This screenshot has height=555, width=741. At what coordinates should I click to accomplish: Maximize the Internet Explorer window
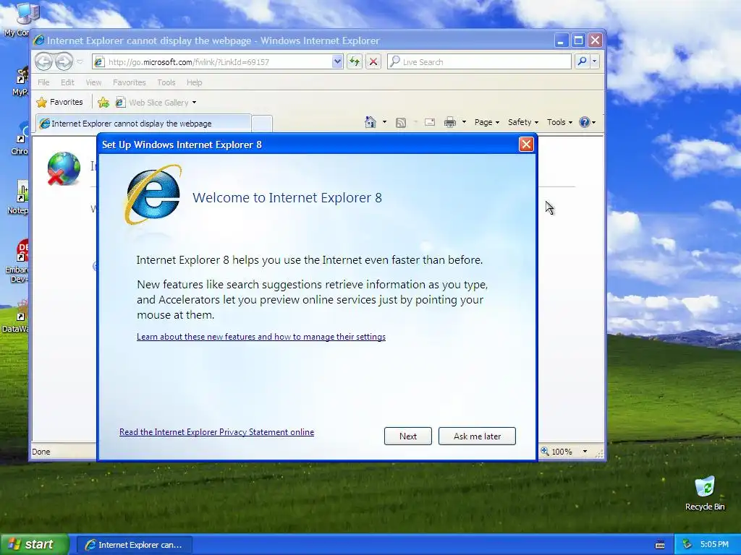tap(578, 40)
